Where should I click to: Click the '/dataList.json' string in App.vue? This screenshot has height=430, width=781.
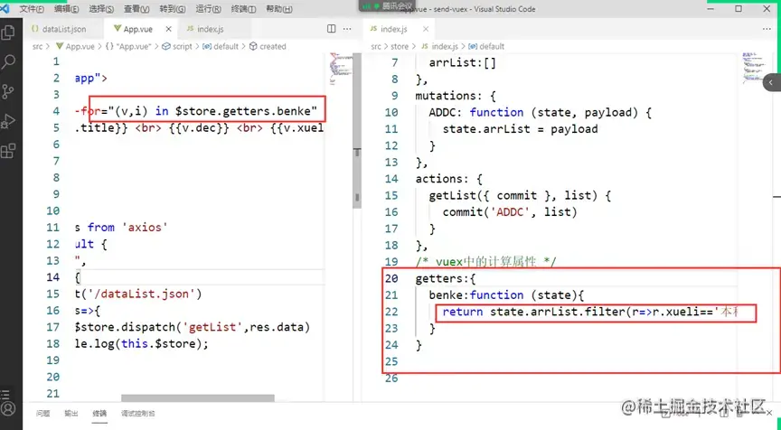tap(141, 294)
